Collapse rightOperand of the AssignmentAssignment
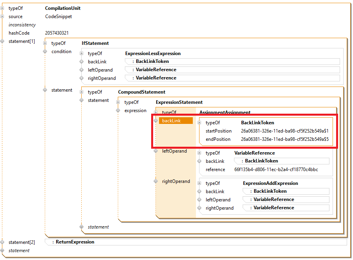 pos(156,181)
